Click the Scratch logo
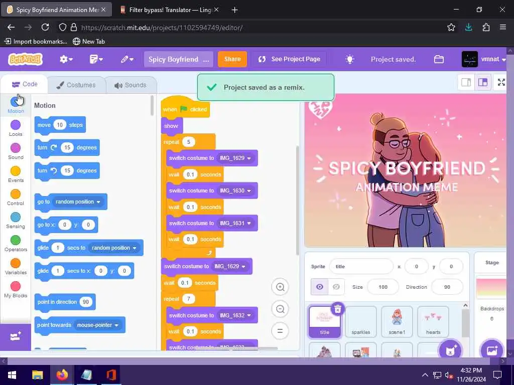This screenshot has height=385, width=514. pyautogui.click(x=25, y=59)
